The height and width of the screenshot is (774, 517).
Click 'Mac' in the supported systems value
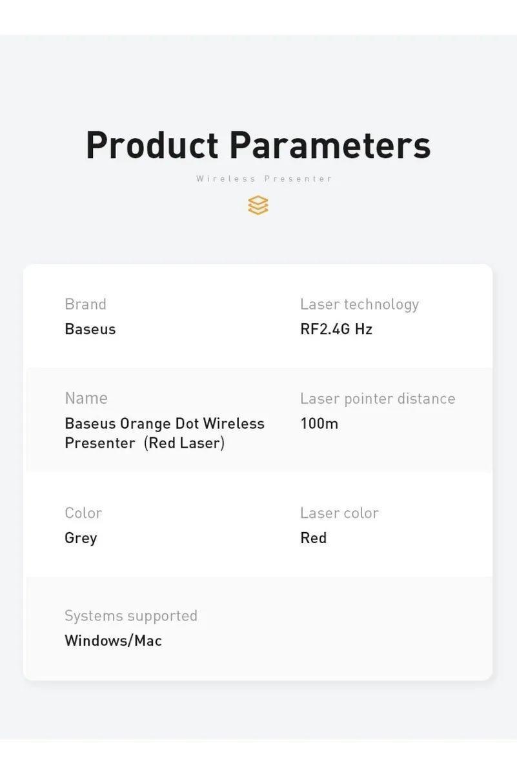[x=148, y=640]
